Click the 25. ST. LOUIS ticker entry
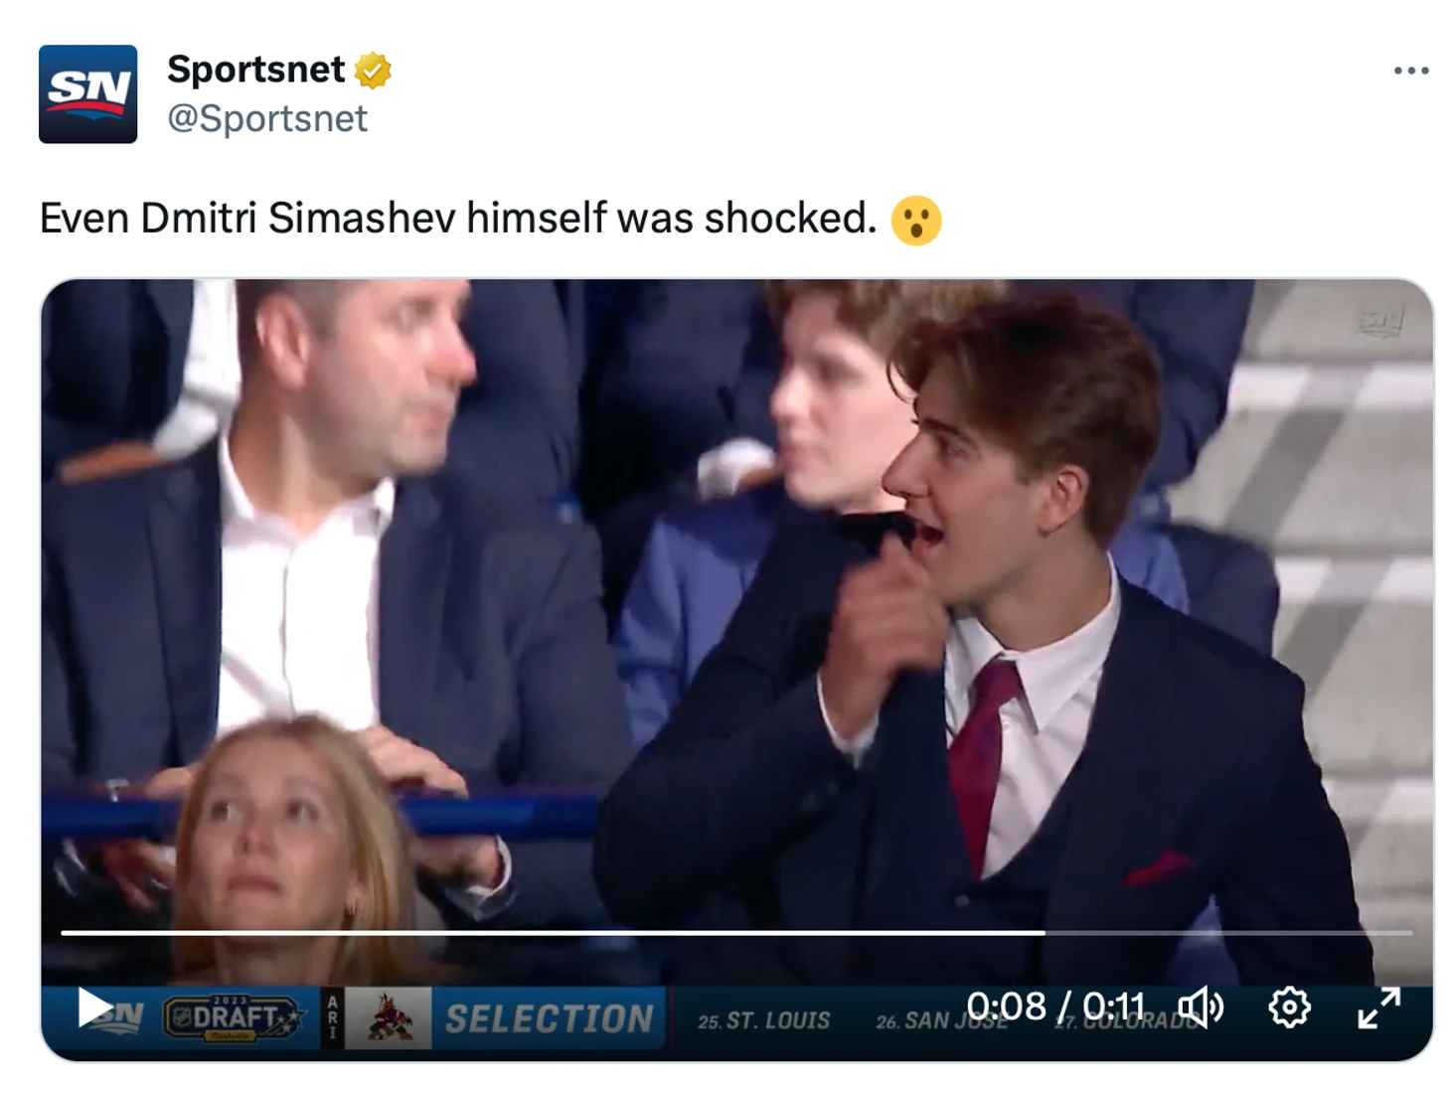The height and width of the screenshot is (1093, 1451). pyautogui.click(x=763, y=1021)
